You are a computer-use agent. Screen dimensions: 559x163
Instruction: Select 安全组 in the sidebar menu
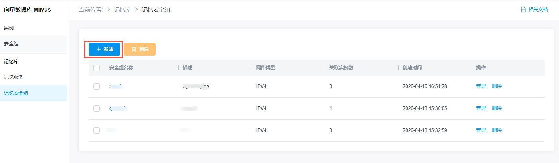coord(11,44)
